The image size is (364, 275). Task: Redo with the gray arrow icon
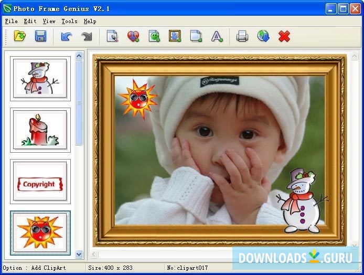pyautogui.click(x=87, y=36)
